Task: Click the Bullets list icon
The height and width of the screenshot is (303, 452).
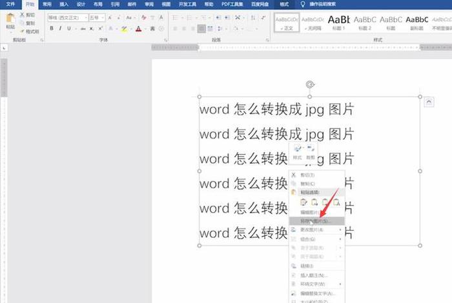Action: click(175, 18)
